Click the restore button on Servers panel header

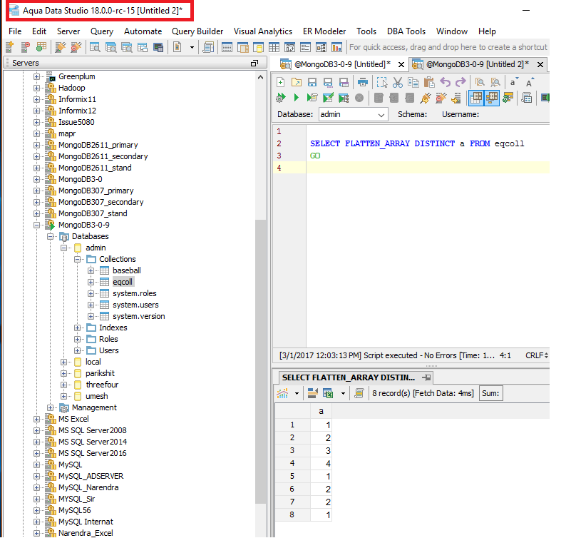point(254,64)
